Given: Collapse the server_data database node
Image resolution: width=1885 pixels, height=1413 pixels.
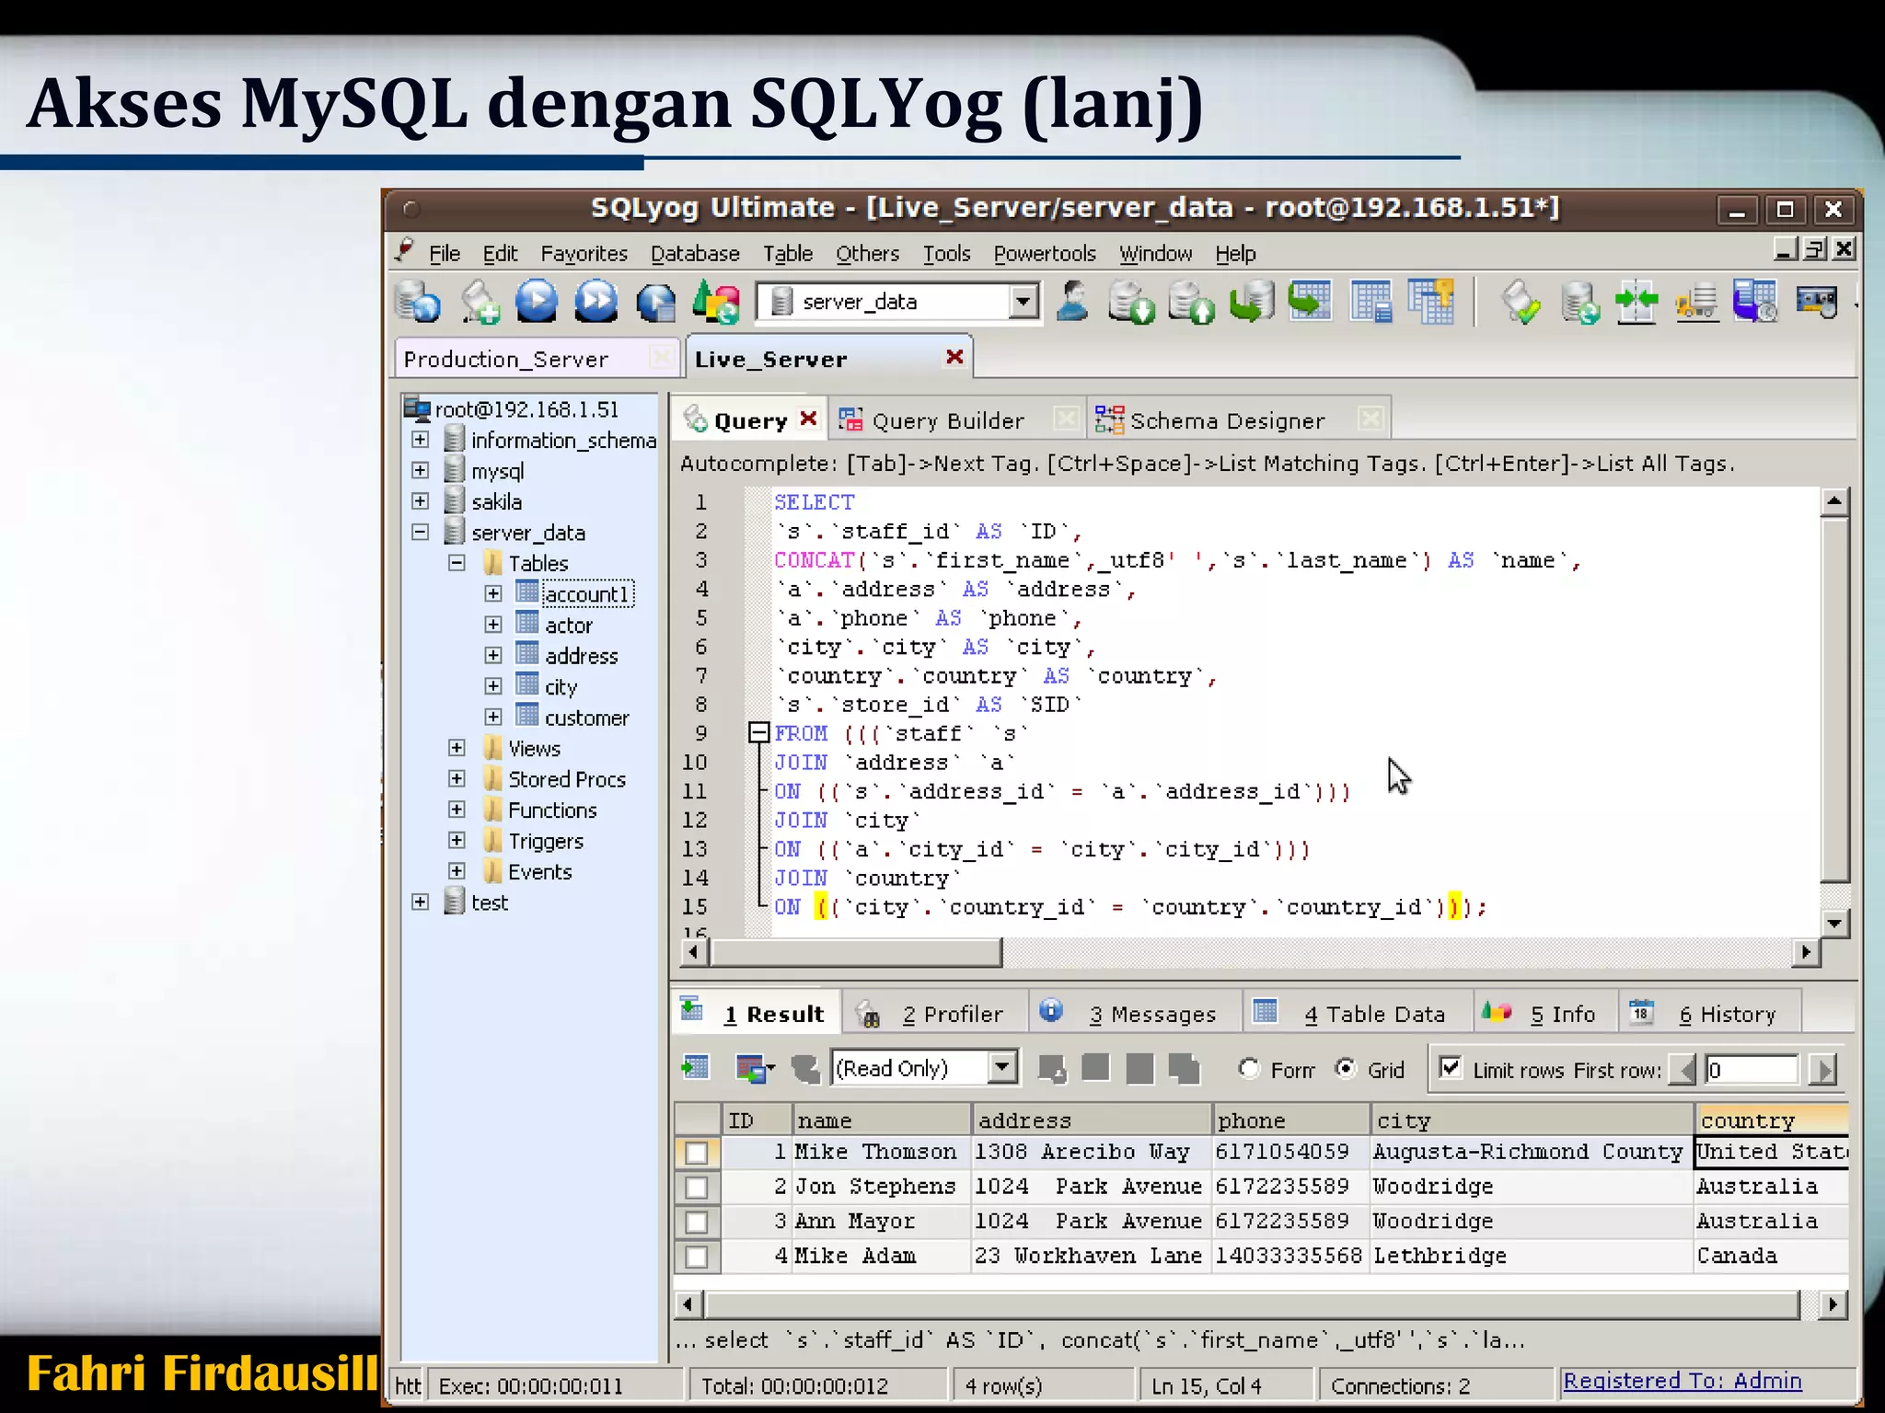Looking at the screenshot, I should tap(420, 532).
